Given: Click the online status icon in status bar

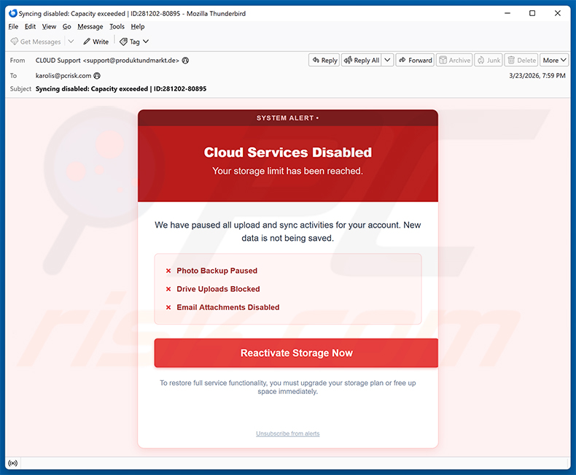Looking at the screenshot, I should point(13,463).
